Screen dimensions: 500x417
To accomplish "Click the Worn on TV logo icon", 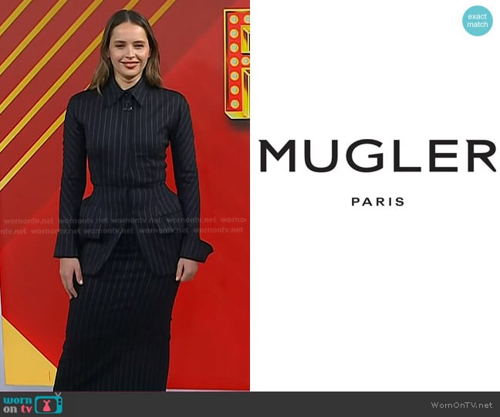I will (x=33, y=404).
